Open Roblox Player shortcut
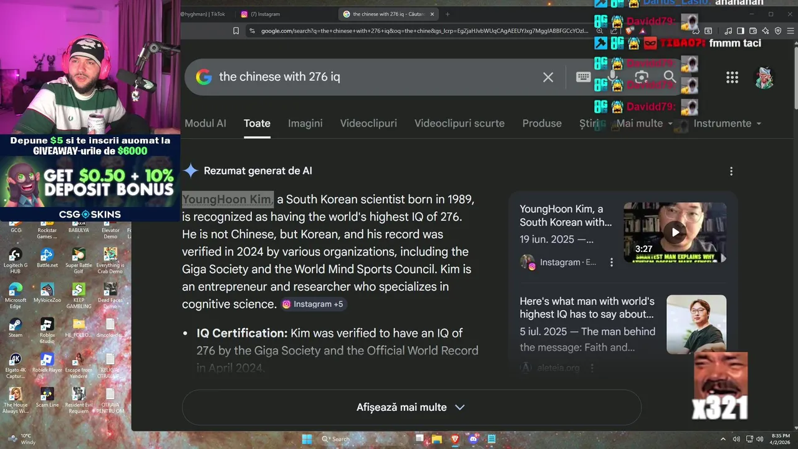Image resolution: width=798 pixels, height=449 pixels. (47, 362)
